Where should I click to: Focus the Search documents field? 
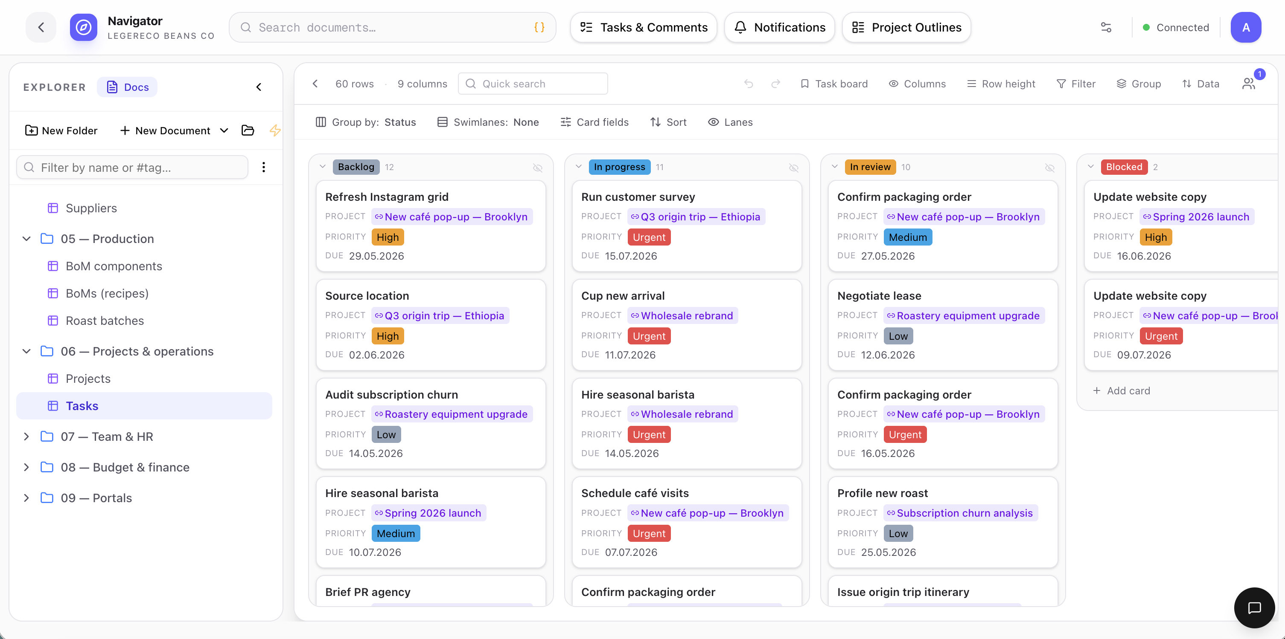[392, 27]
